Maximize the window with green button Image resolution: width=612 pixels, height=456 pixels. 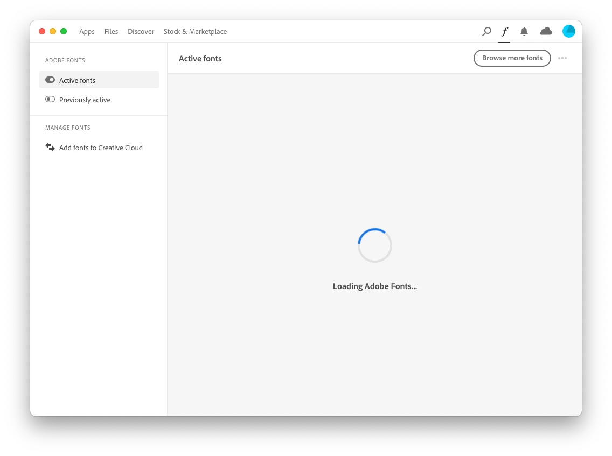click(64, 31)
